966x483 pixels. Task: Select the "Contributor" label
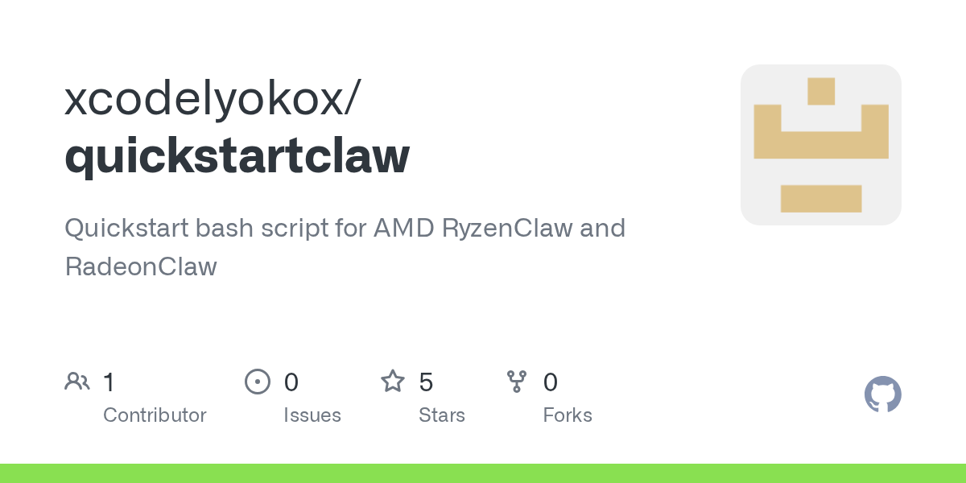tap(155, 415)
